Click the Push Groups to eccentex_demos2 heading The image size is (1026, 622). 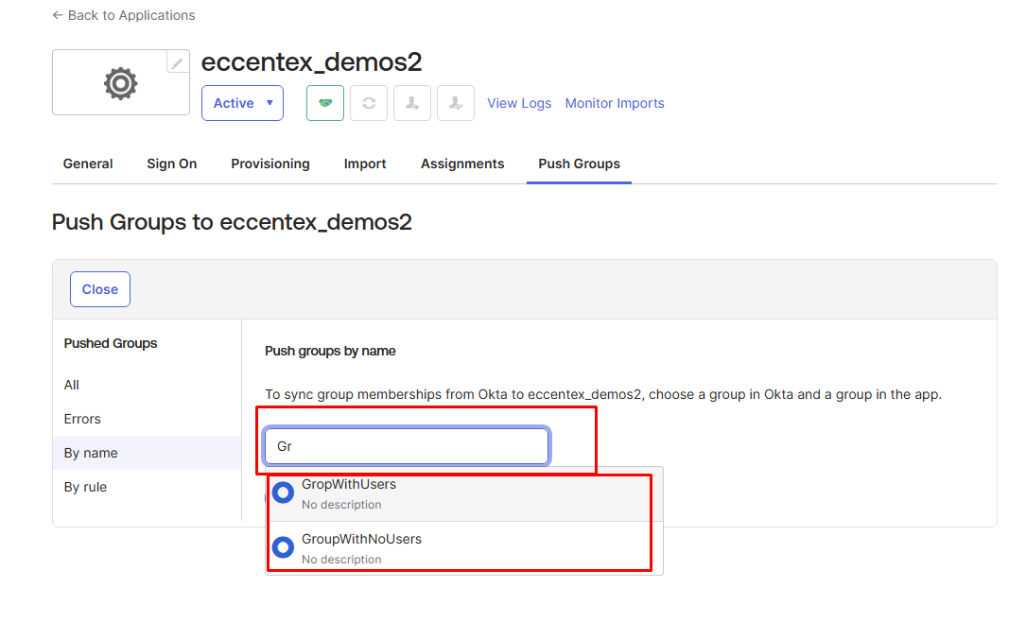tap(233, 222)
